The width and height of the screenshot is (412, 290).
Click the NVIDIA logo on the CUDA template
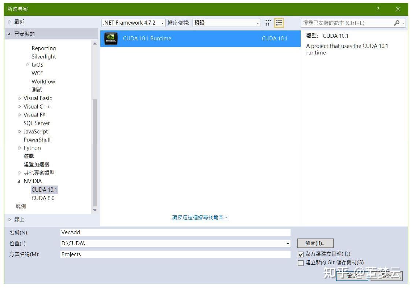tap(111, 37)
